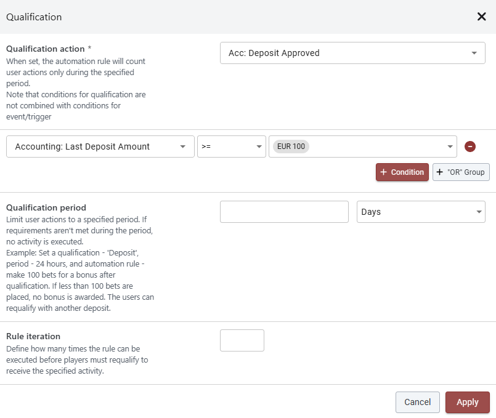Remove the Last Deposit Amount condition

point(470,147)
